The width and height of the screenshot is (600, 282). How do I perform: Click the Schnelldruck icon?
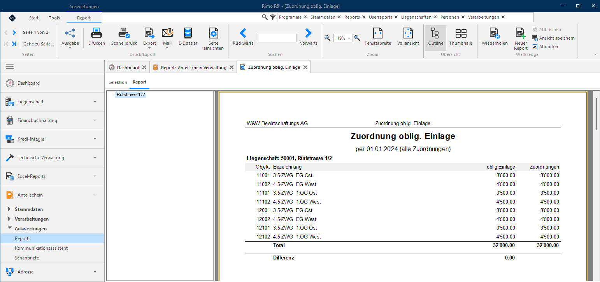tap(124, 33)
